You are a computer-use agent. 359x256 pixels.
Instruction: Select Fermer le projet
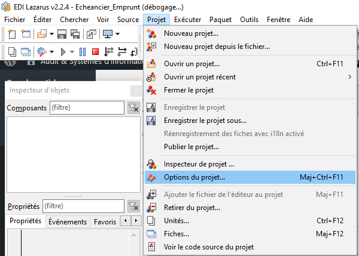[x=250, y=90]
